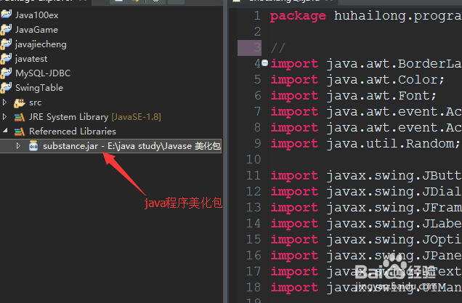The image size is (462, 303).
Task: Click java.awt.Color import on line 5
Action: (385, 80)
